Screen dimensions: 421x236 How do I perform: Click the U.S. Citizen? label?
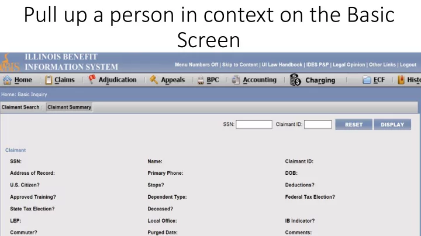[x=25, y=185]
